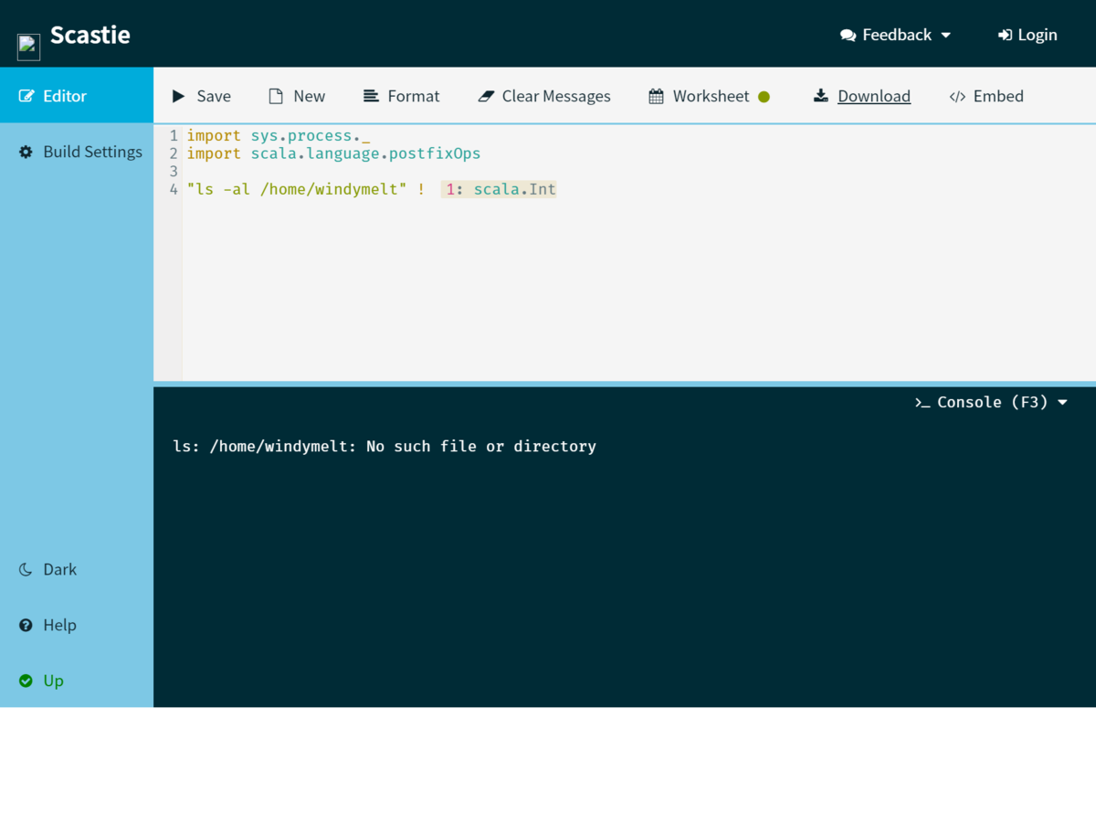Screen dimensions: 1096x834
Task: Create a new snippet via the New icon
Action: click(x=274, y=96)
